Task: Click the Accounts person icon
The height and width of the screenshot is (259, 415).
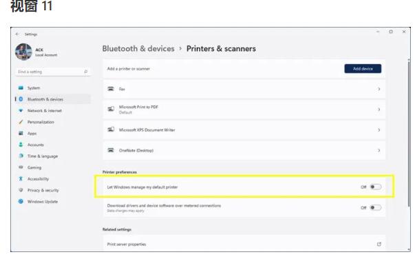Action: [21, 145]
